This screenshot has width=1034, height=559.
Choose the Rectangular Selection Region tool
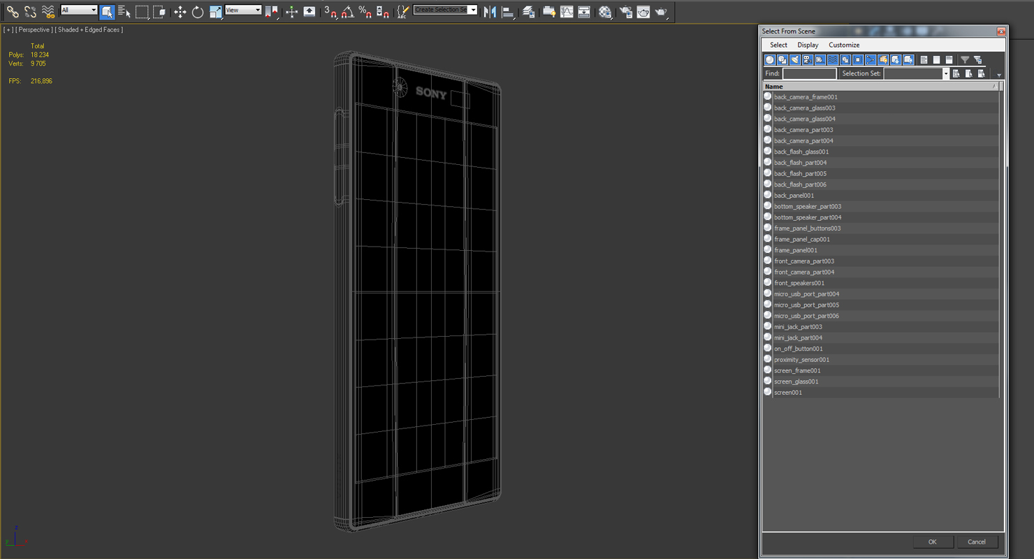tap(142, 11)
